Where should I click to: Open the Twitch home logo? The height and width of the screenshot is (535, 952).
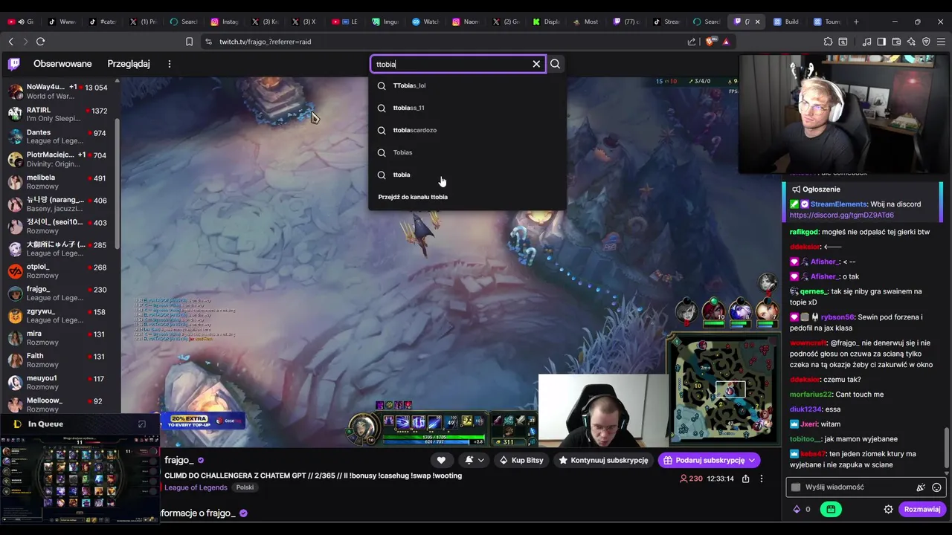[x=13, y=64]
